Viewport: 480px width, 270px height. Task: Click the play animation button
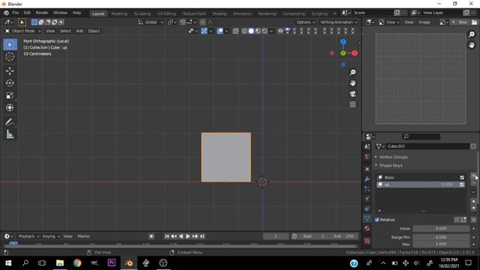pyautogui.click(x=188, y=236)
